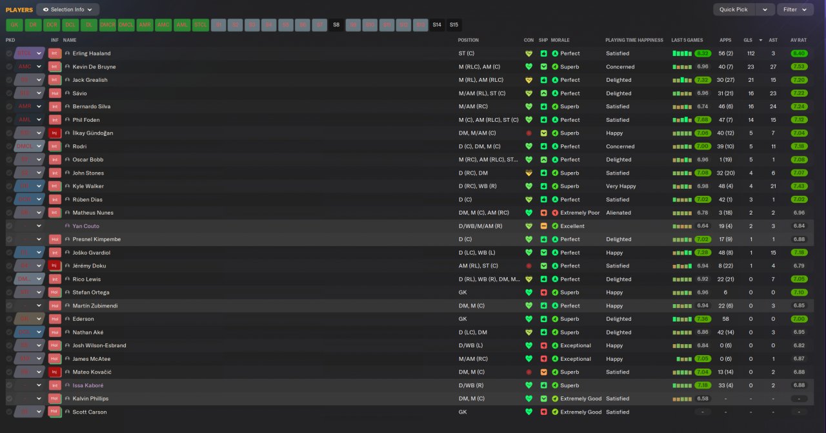The width and height of the screenshot is (826, 433).
Task: Toggle the picked checkmark for Kevin De Bruyne
Action: point(9,67)
